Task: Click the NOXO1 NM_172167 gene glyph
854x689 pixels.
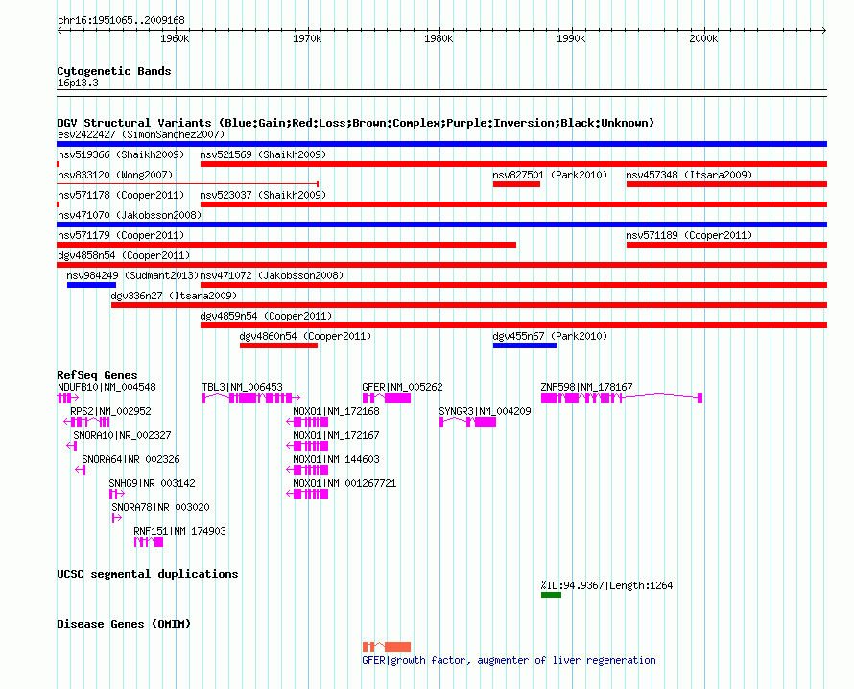Action: pyautogui.click(x=307, y=446)
